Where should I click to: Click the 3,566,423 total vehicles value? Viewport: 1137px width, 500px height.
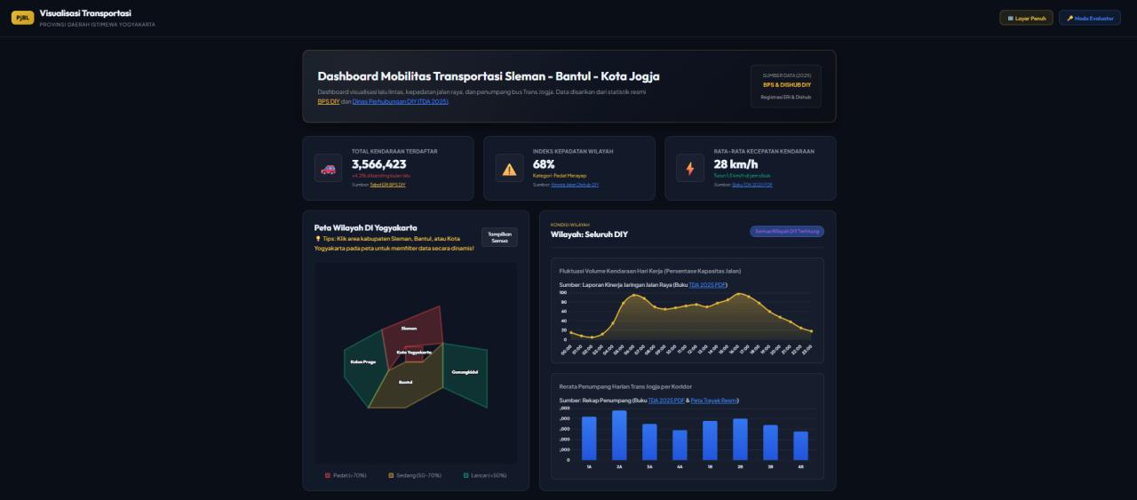[x=379, y=164]
